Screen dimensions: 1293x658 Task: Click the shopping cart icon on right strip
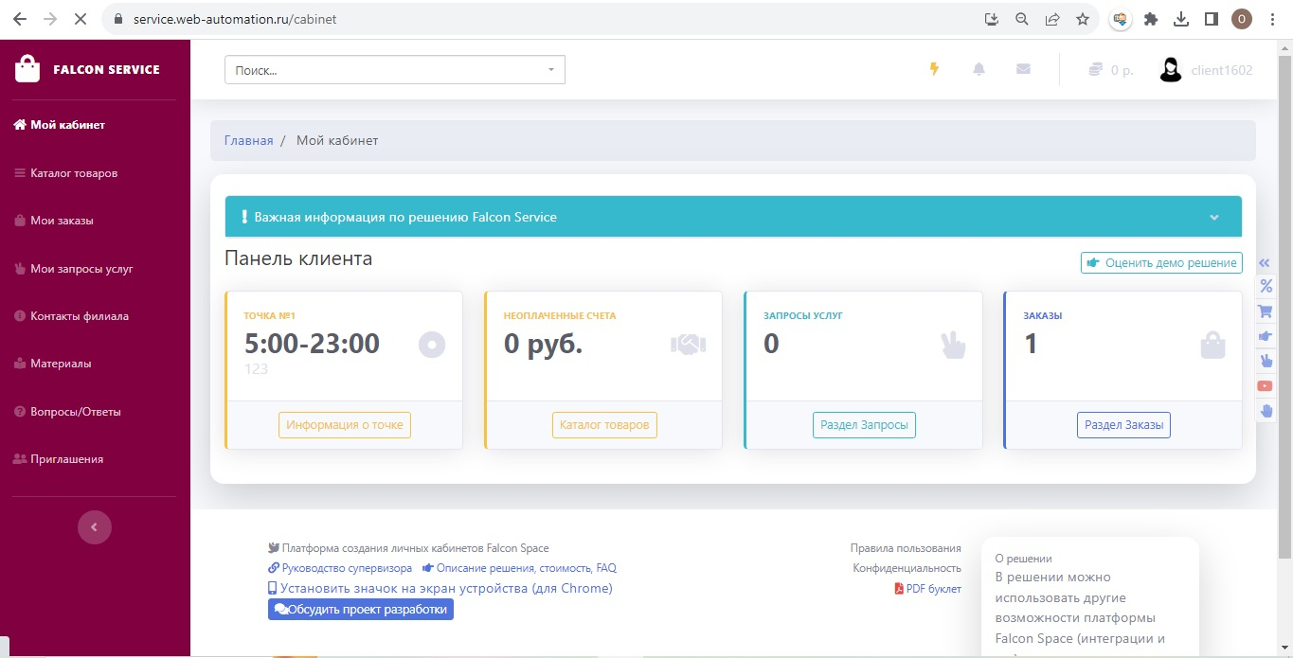click(1266, 311)
